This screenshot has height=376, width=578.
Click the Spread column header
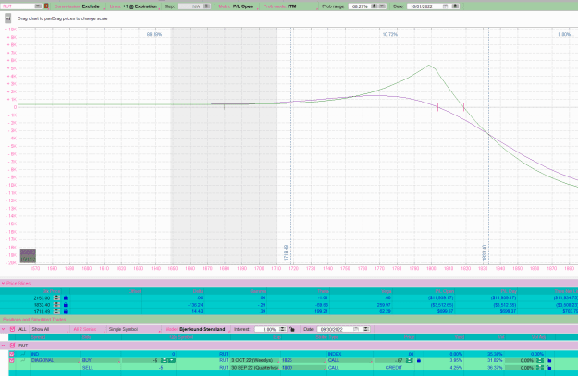coord(38,337)
